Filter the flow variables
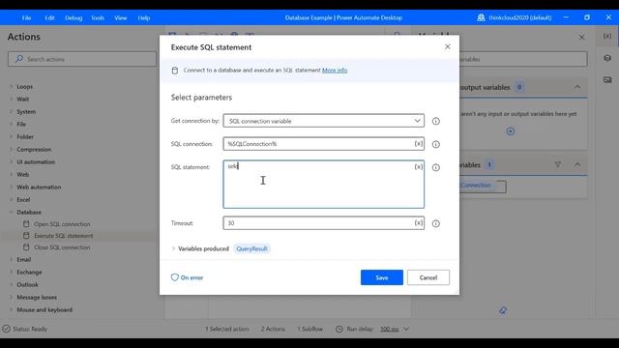Image resolution: width=619 pixels, height=348 pixels. point(557,164)
